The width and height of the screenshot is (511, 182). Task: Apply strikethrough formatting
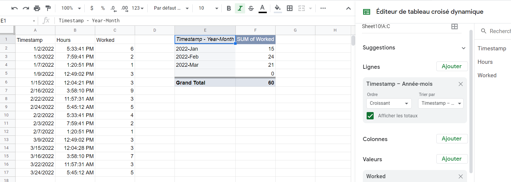click(251, 8)
